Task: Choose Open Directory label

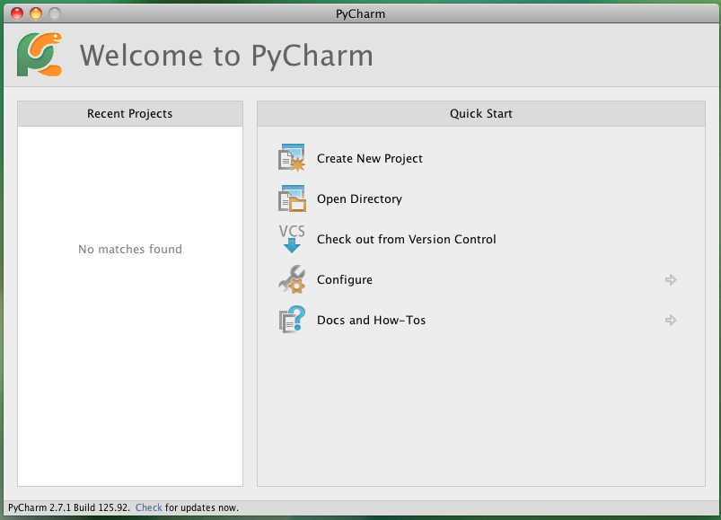Action: [359, 199]
